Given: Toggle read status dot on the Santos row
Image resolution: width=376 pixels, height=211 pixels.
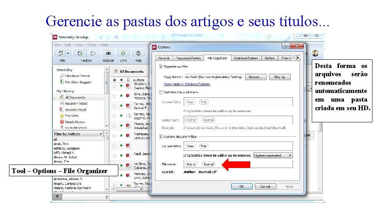Looking at the screenshot, I should [121, 116].
